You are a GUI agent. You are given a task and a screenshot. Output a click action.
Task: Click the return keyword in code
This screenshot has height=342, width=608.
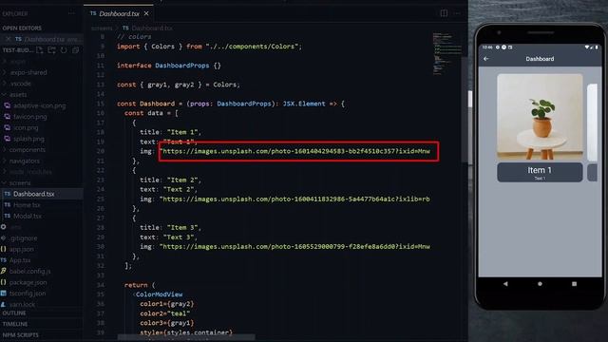click(136, 285)
